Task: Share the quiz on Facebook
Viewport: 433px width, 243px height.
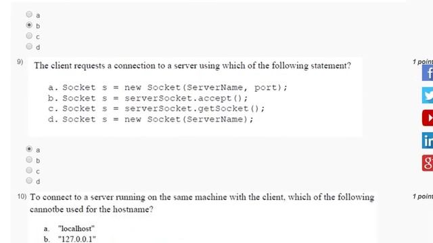Action: [x=428, y=73]
